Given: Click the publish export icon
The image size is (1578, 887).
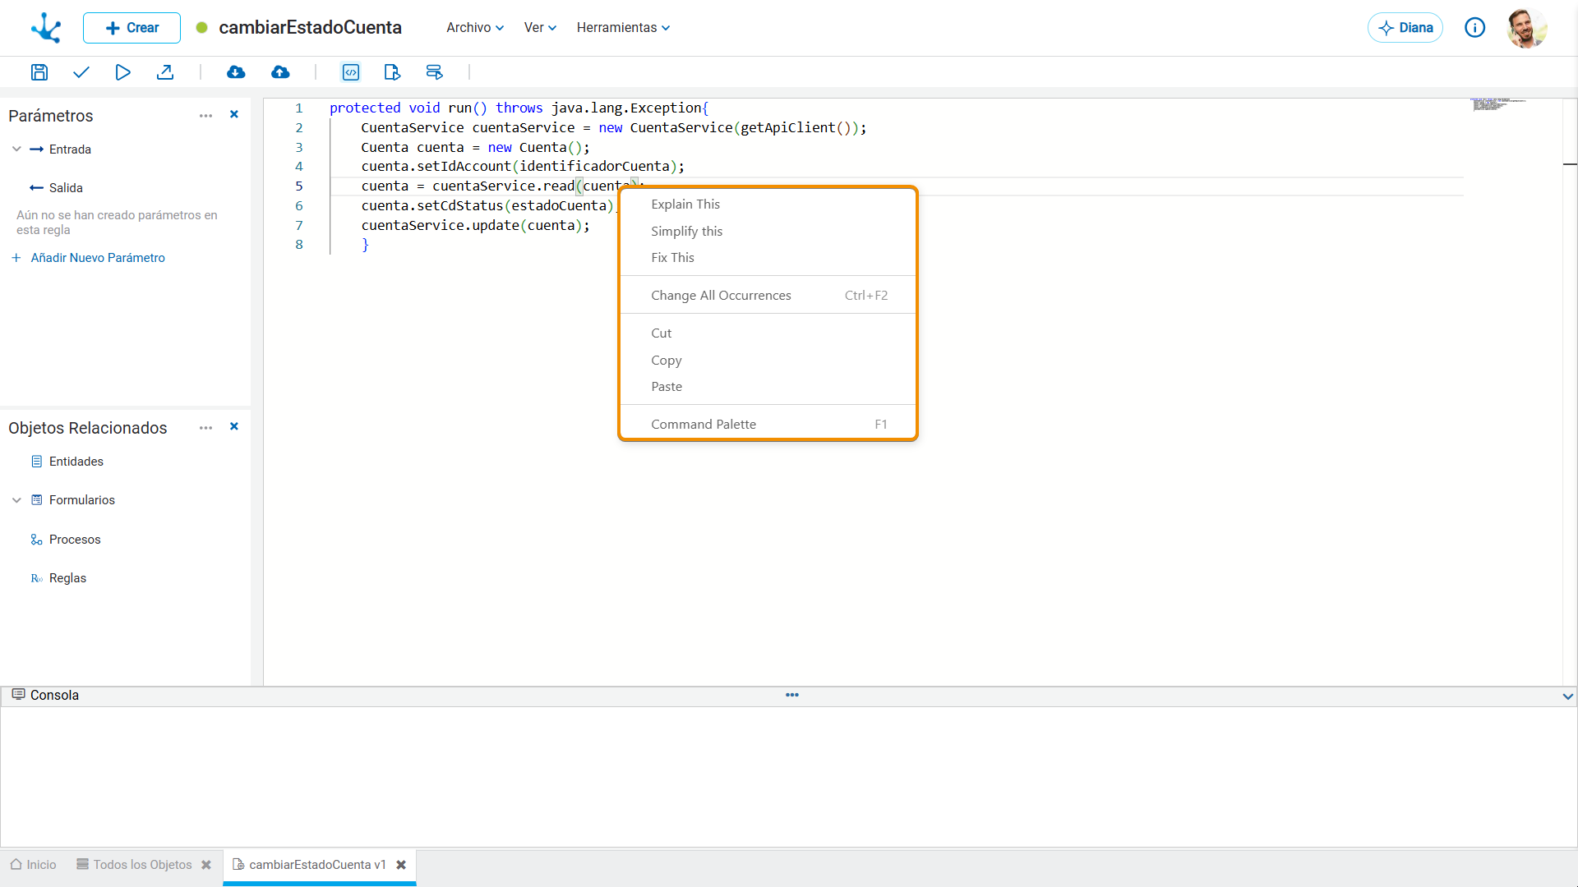Looking at the screenshot, I should click(x=165, y=72).
